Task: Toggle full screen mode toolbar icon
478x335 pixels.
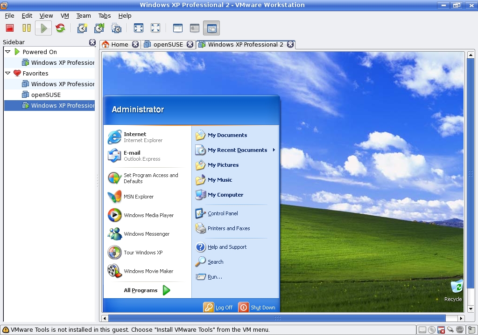Action: click(x=139, y=28)
